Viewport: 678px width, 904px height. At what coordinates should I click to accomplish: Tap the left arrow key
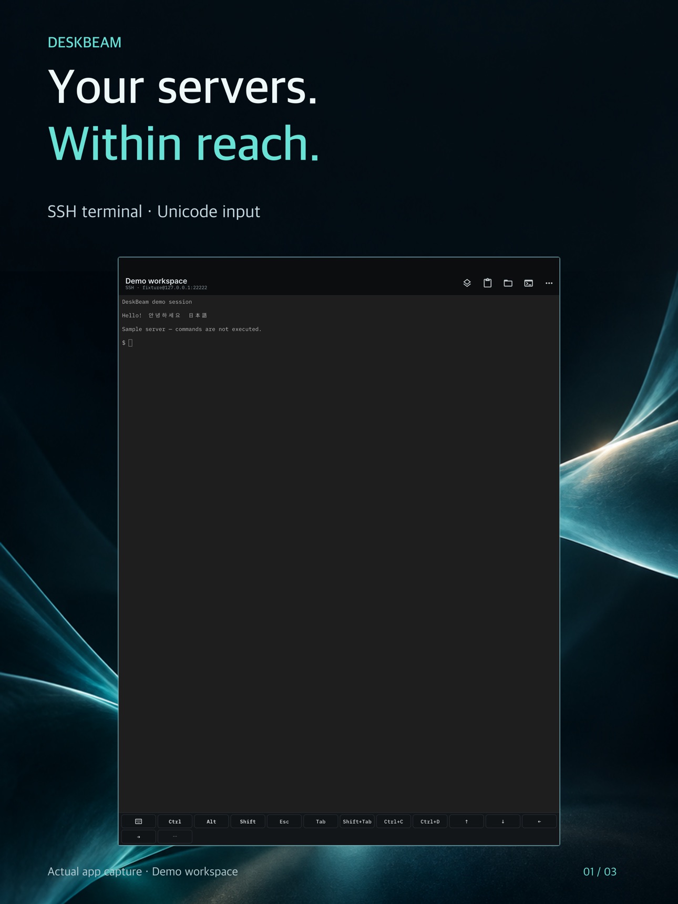tap(539, 821)
